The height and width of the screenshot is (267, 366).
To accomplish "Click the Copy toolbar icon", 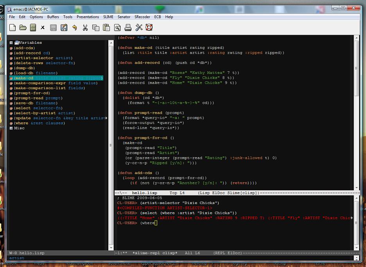I will tap(96, 27).
